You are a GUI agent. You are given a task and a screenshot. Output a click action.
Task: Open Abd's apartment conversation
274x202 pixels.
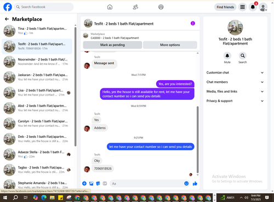pos(37,108)
